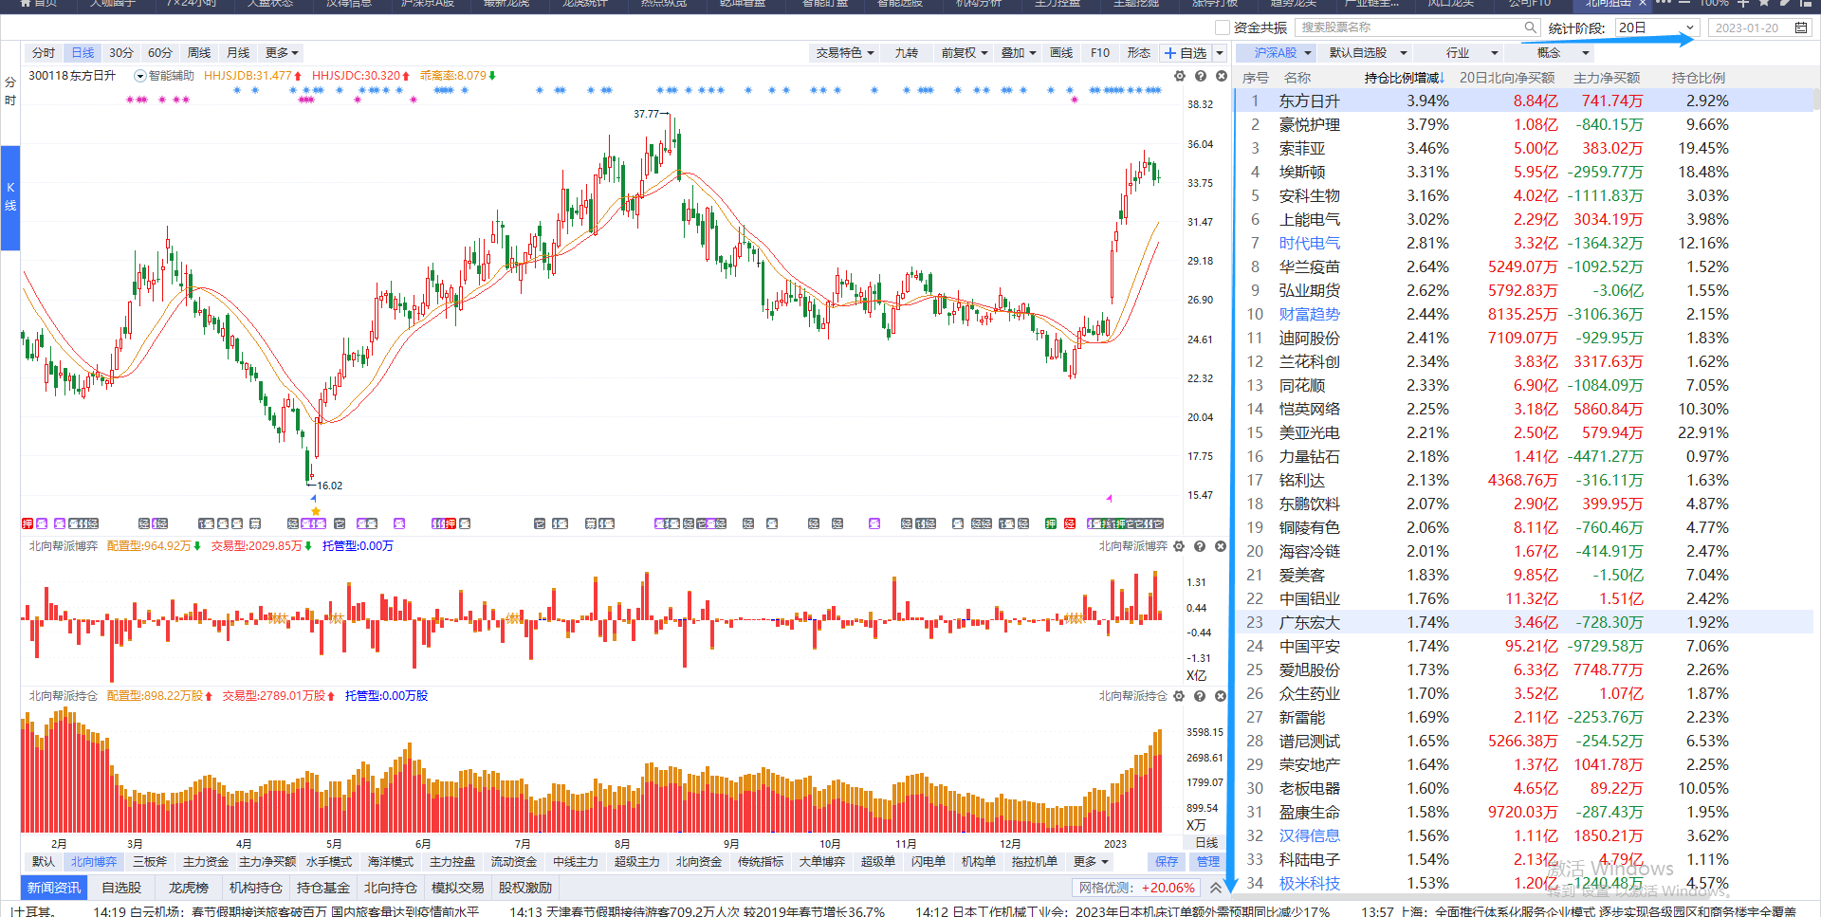1821x917 pixels.
Task: Toggle 九转 indicator overlay
Action: 906,53
